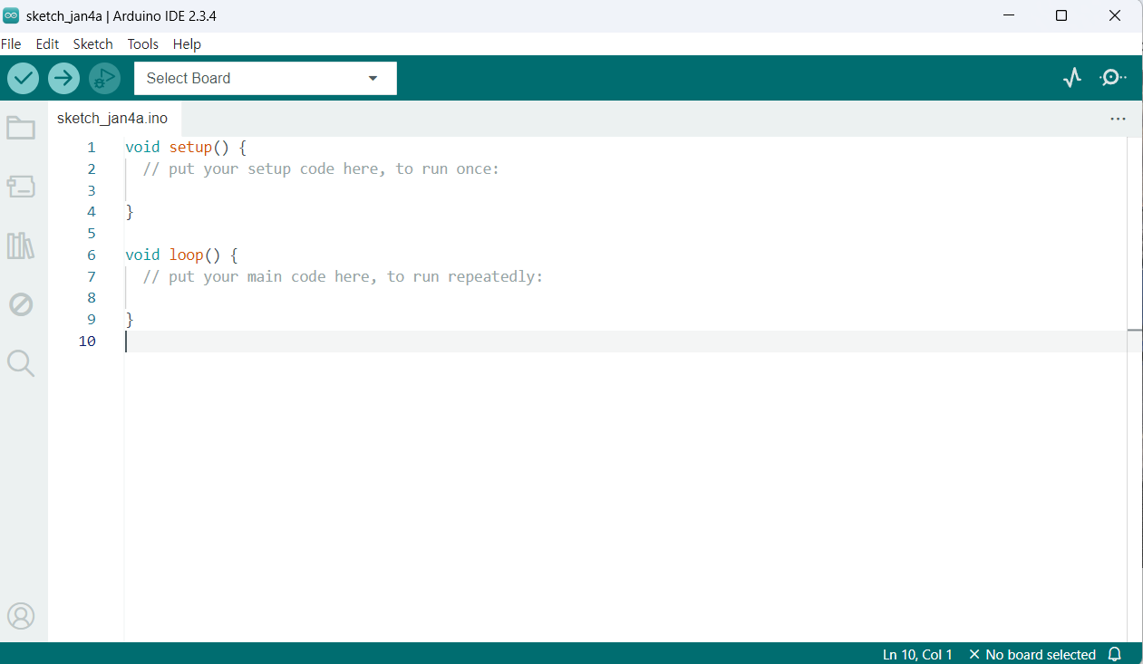Click the editor vertical scrollbar marker
1143x664 pixels.
pos(1135,330)
